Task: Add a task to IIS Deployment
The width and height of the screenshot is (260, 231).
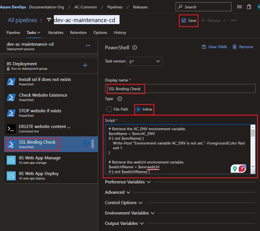Action: click(x=85, y=65)
